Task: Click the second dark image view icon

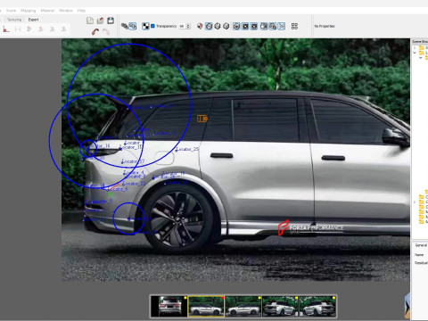Action: [x=254, y=26]
